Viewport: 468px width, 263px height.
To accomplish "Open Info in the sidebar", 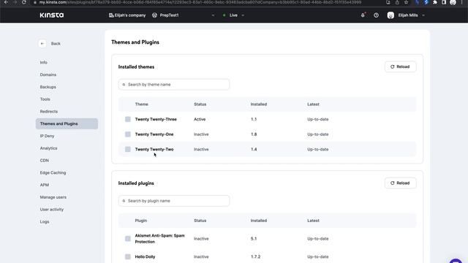I will pos(44,62).
